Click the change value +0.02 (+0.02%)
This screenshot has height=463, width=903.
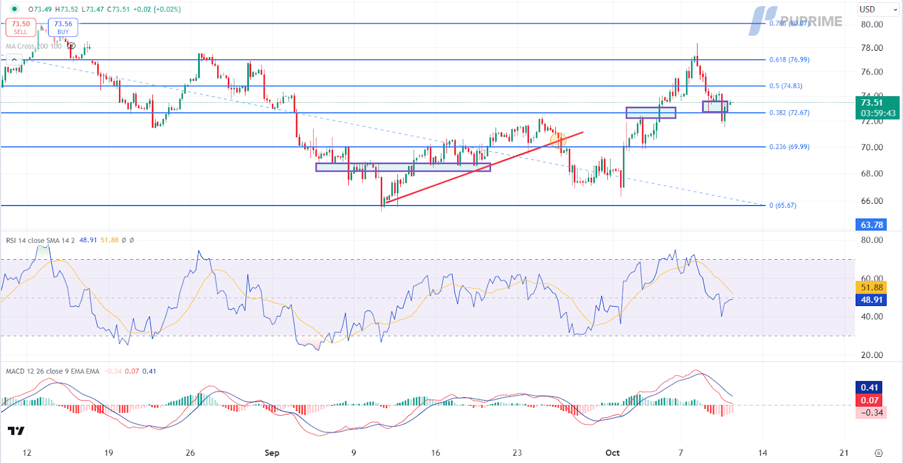coord(157,9)
